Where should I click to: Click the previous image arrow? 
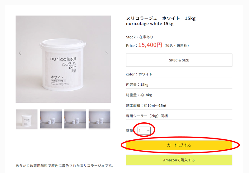(20, 53)
